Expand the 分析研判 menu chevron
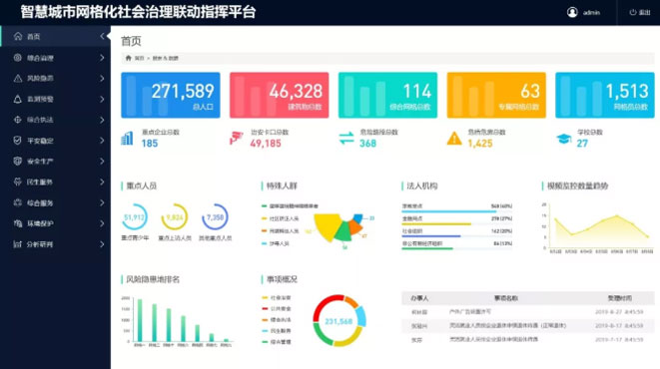660x369 pixels. (102, 244)
